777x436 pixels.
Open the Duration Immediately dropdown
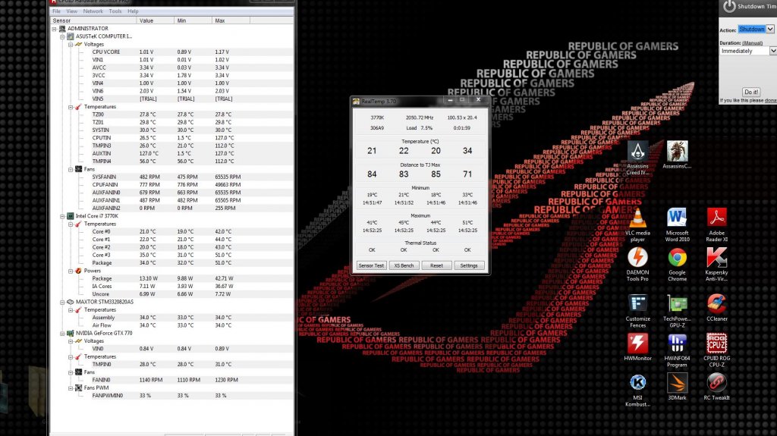point(772,51)
